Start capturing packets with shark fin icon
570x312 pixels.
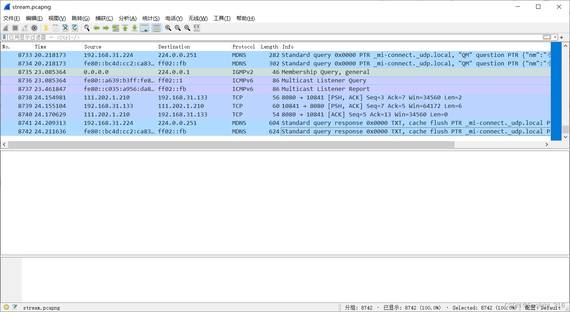[x=6, y=28]
